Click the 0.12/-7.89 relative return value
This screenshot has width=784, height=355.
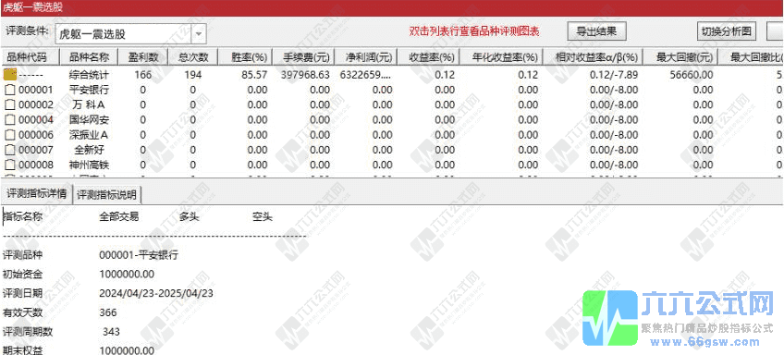614,75
